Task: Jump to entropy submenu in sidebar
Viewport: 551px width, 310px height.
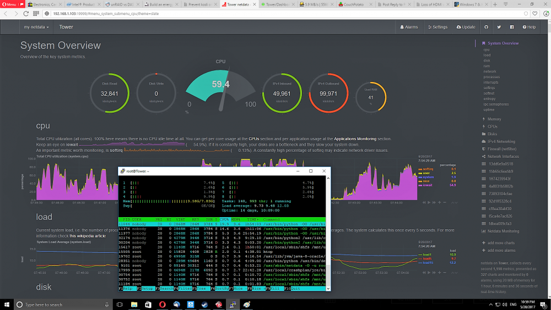Action: [x=489, y=99]
